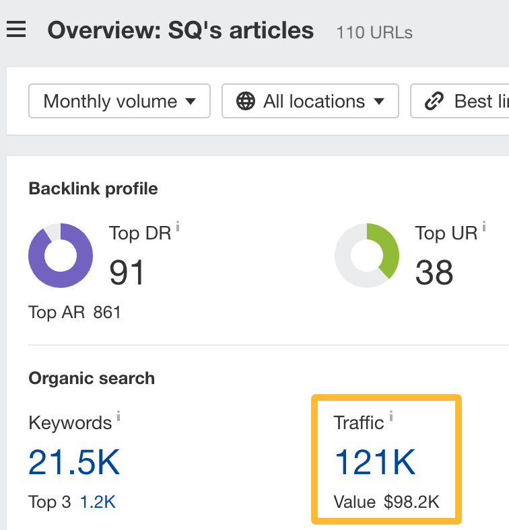Open the hamburger navigation menu
This screenshot has height=530, width=509.
pyautogui.click(x=15, y=30)
